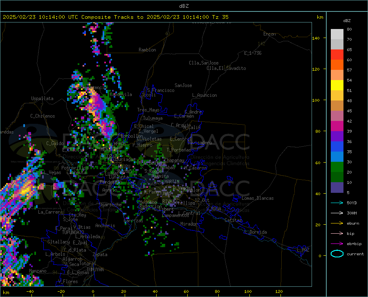Click the '100' tick on vertical km axis
Viewport: 368px width, 297px height.
316,100
